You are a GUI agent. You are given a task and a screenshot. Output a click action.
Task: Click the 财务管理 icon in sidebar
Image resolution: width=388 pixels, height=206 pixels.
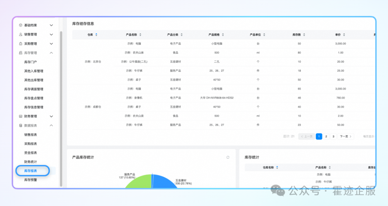coord(20,116)
